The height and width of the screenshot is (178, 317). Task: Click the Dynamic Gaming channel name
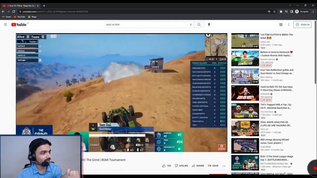coord(267,59)
